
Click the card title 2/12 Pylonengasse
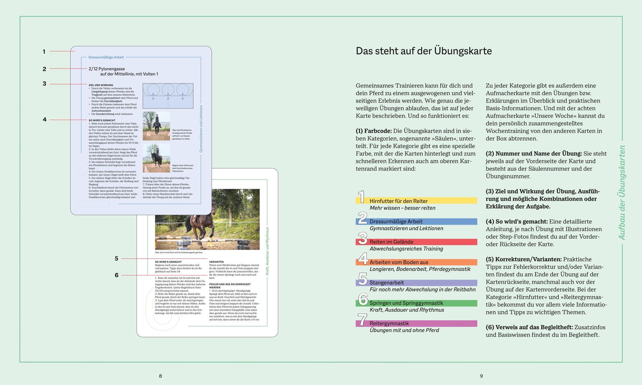(x=107, y=69)
